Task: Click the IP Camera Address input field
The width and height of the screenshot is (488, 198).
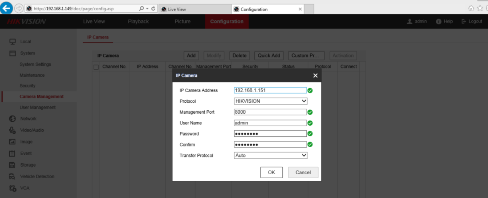Action: coord(270,90)
